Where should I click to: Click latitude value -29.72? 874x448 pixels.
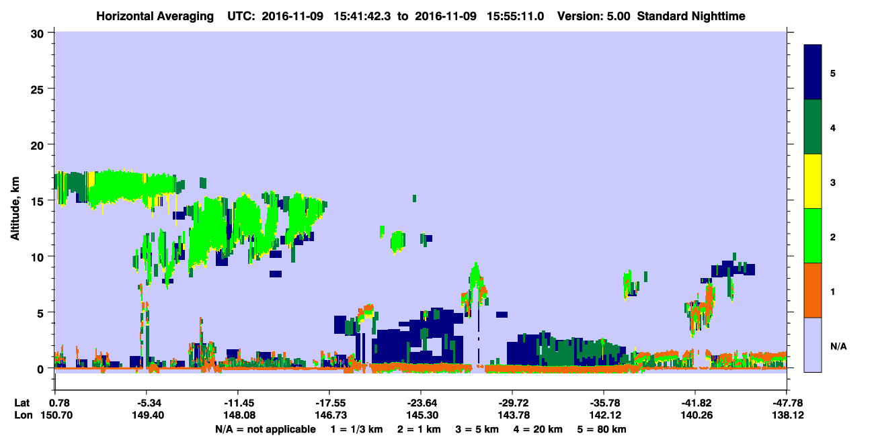coord(512,403)
